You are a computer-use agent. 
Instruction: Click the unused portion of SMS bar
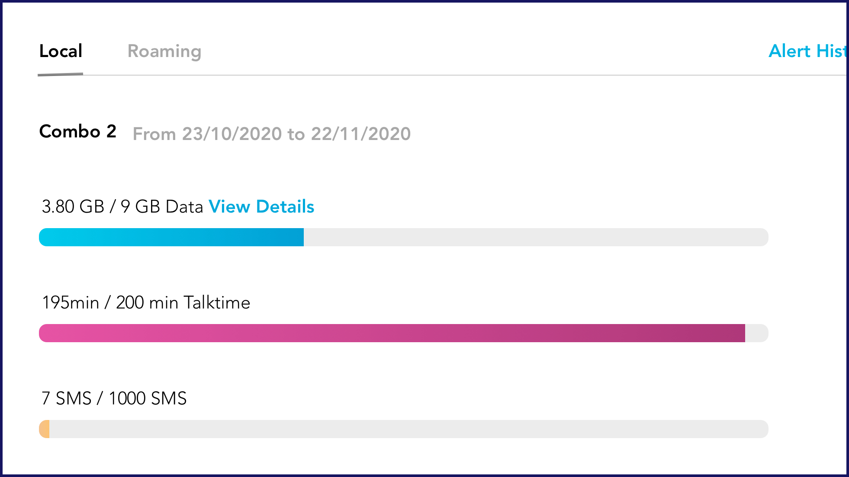coord(409,429)
